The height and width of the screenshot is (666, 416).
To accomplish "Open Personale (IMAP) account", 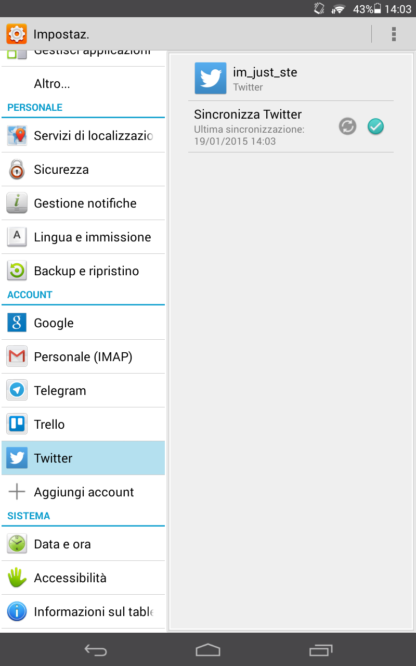I will click(83, 357).
